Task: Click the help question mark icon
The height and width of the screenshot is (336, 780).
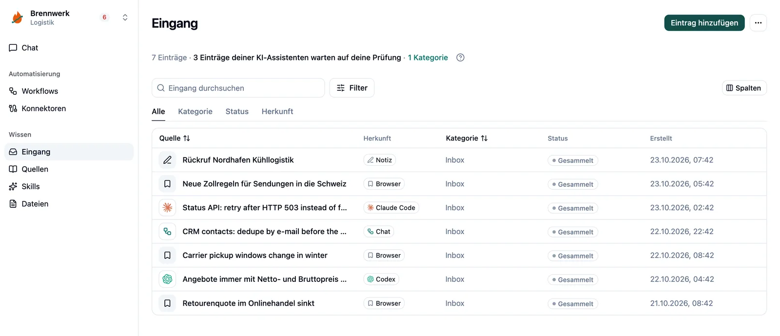Action: [460, 58]
